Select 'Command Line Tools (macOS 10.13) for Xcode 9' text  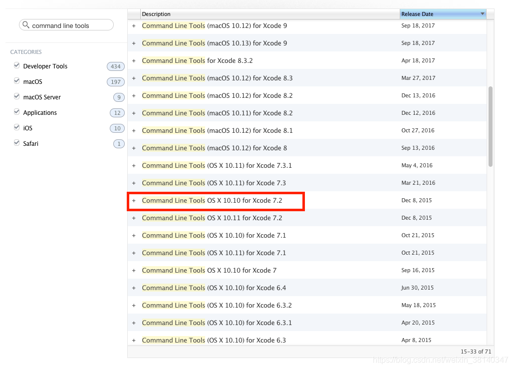click(x=214, y=43)
